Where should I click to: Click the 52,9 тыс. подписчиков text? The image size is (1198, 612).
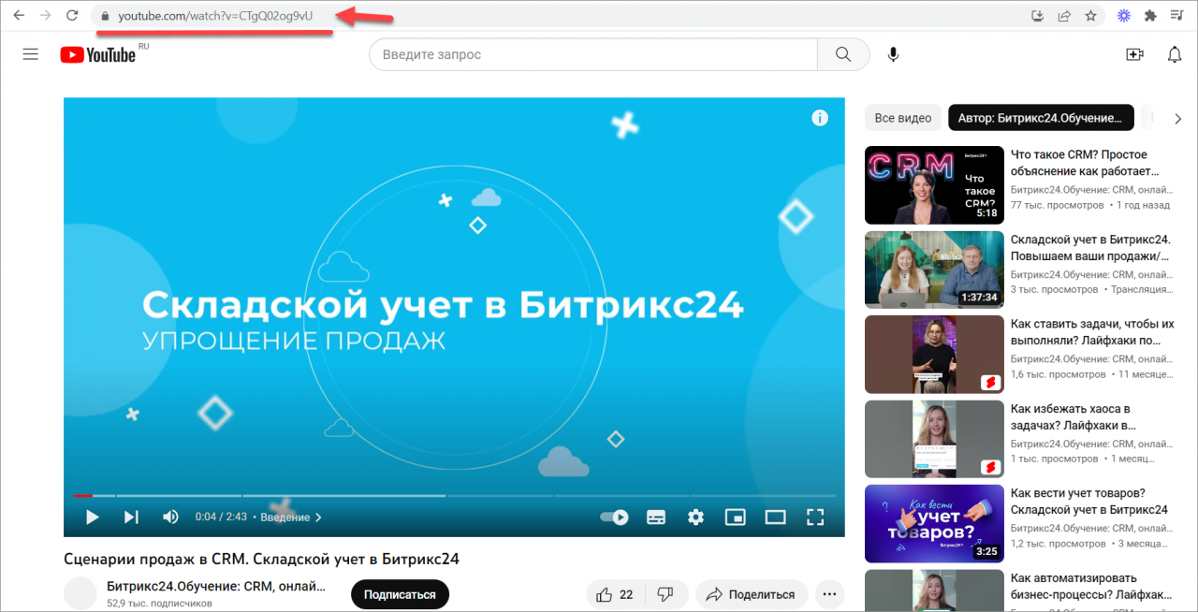[x=159, y=604]
